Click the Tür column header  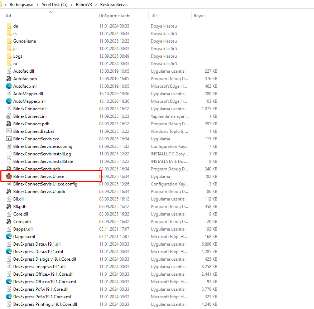click(x=154, y=16)
